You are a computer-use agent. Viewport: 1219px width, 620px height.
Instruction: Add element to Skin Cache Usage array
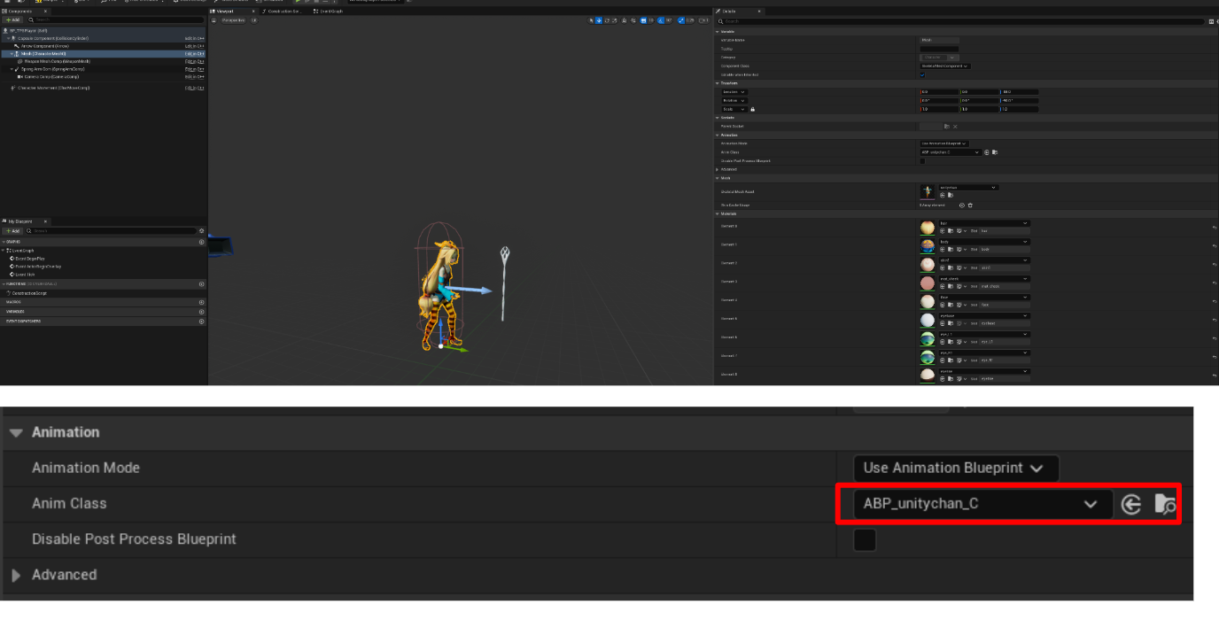(x=961, y=205)
